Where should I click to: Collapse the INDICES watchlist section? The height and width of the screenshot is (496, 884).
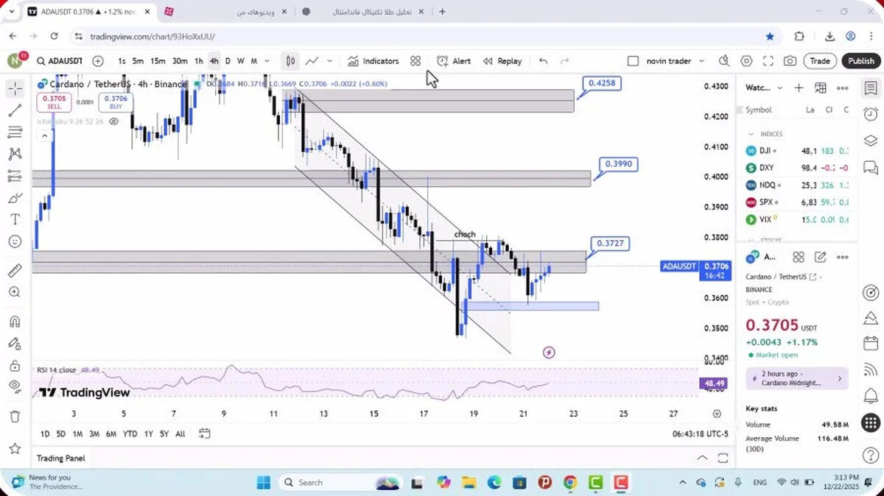(x=751, y=134)
